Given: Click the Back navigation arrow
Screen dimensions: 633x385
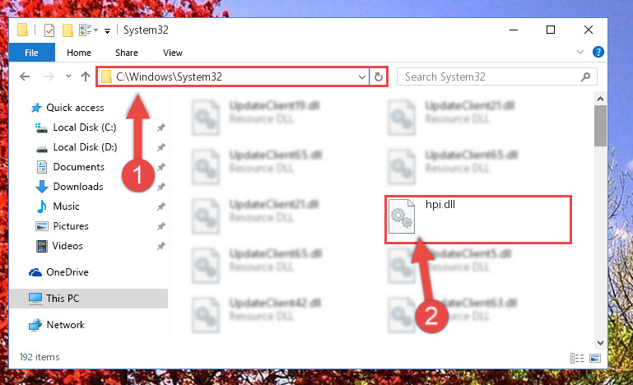Looking at the screenshot, I should [25, 77].
